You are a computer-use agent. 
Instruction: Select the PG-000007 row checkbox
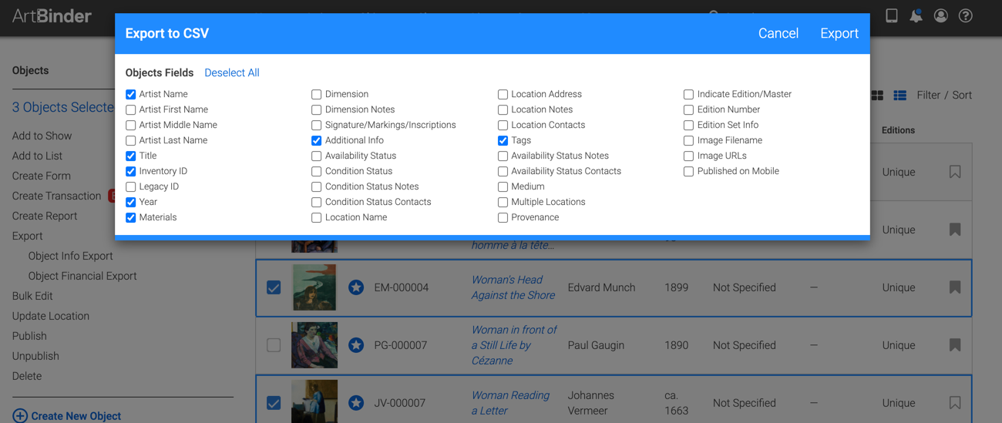[x=274, y=345]
